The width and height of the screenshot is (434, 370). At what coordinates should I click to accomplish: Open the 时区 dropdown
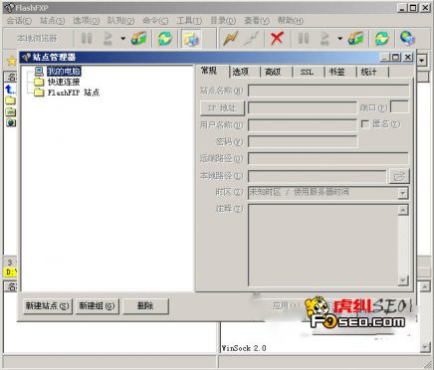click(x=403, y=193)
